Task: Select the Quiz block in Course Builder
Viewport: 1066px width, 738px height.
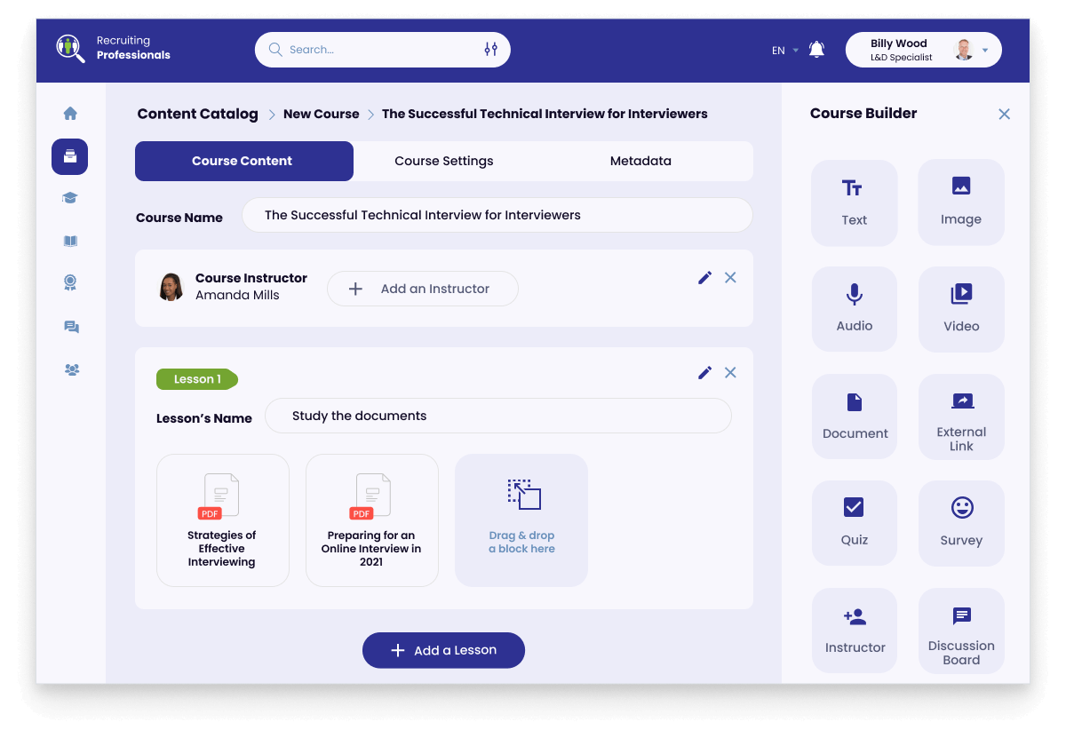Action: [854, 522]
